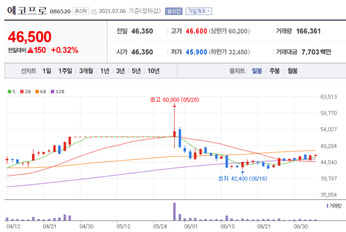Click the 거래대금 value 7,703 백만
This screenshot has width=346, height=232.
click(x=316, y=52)
